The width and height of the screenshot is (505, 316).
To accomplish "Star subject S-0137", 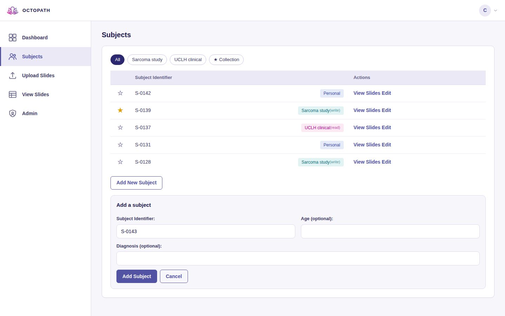I will [x=120, y=127].
